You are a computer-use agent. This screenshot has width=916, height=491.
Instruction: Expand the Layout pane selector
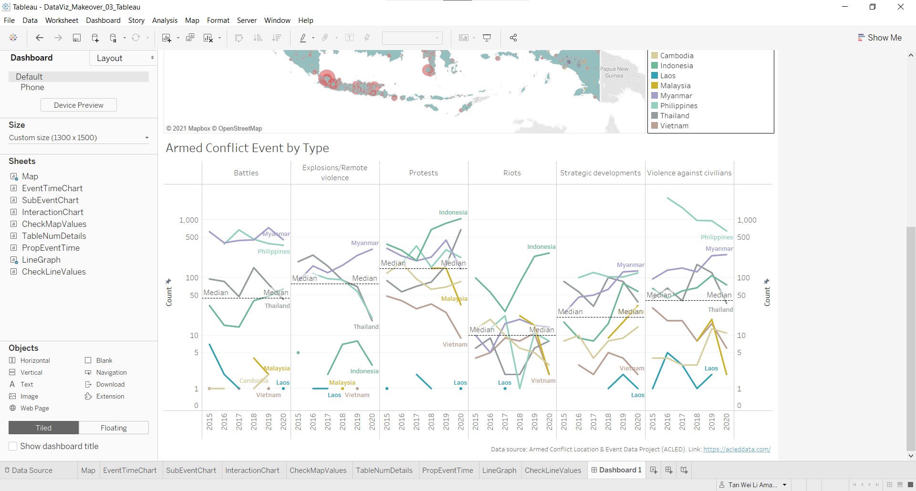124,58
